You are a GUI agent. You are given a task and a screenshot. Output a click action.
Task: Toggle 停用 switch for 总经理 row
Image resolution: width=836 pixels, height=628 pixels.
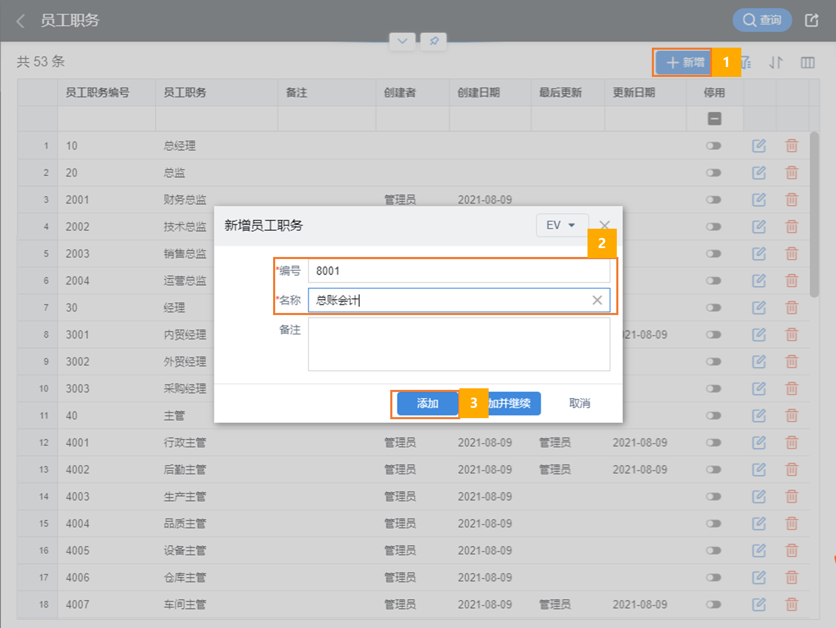[x=714, y=146]
